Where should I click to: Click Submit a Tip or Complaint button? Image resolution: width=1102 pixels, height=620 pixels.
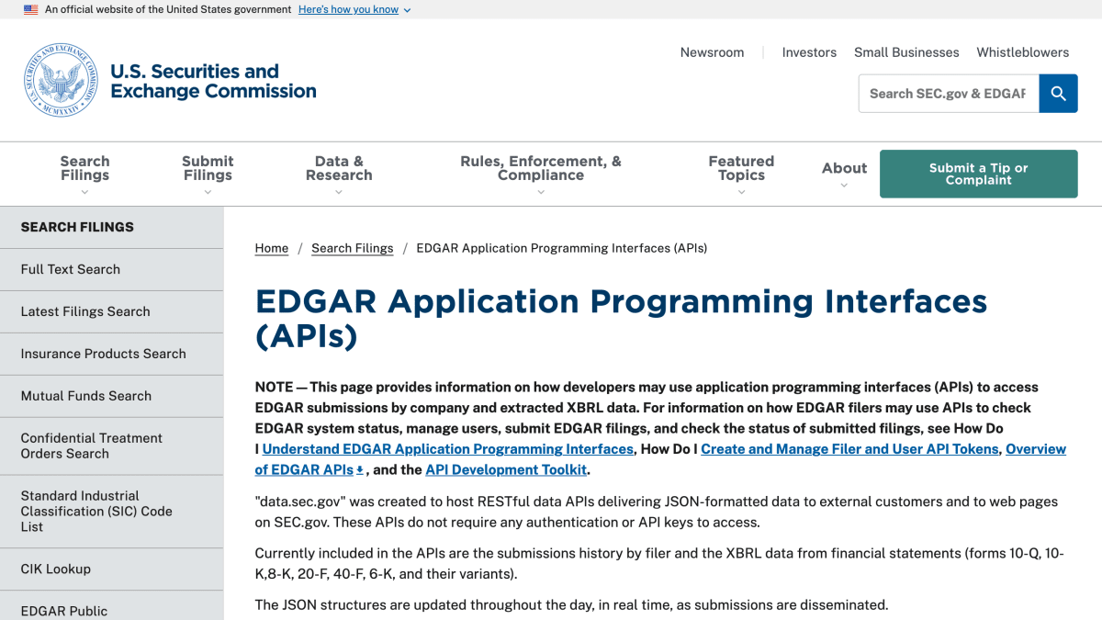(x=979, y=174)
